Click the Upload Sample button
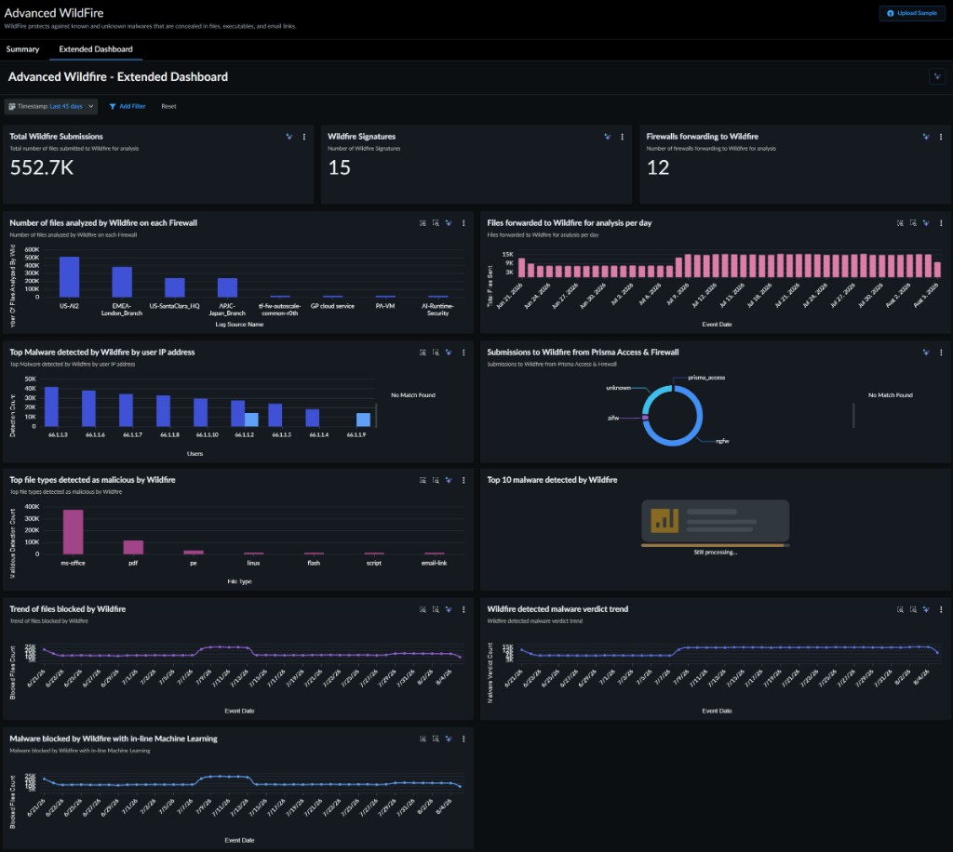This screenshot has width=953, height=852. pyautogui.click(x=912, y=13)
